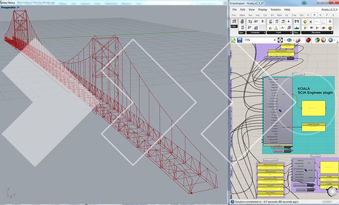The image size is (339, 205).
Task: Click the Calc panel component icon
Action: pos(234,21)
